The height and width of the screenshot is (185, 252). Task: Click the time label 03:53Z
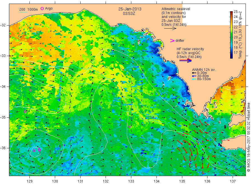pyautogui.click(x=129, y=14)
